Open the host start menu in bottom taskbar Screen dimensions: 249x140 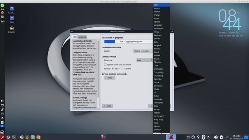point(3,137)
